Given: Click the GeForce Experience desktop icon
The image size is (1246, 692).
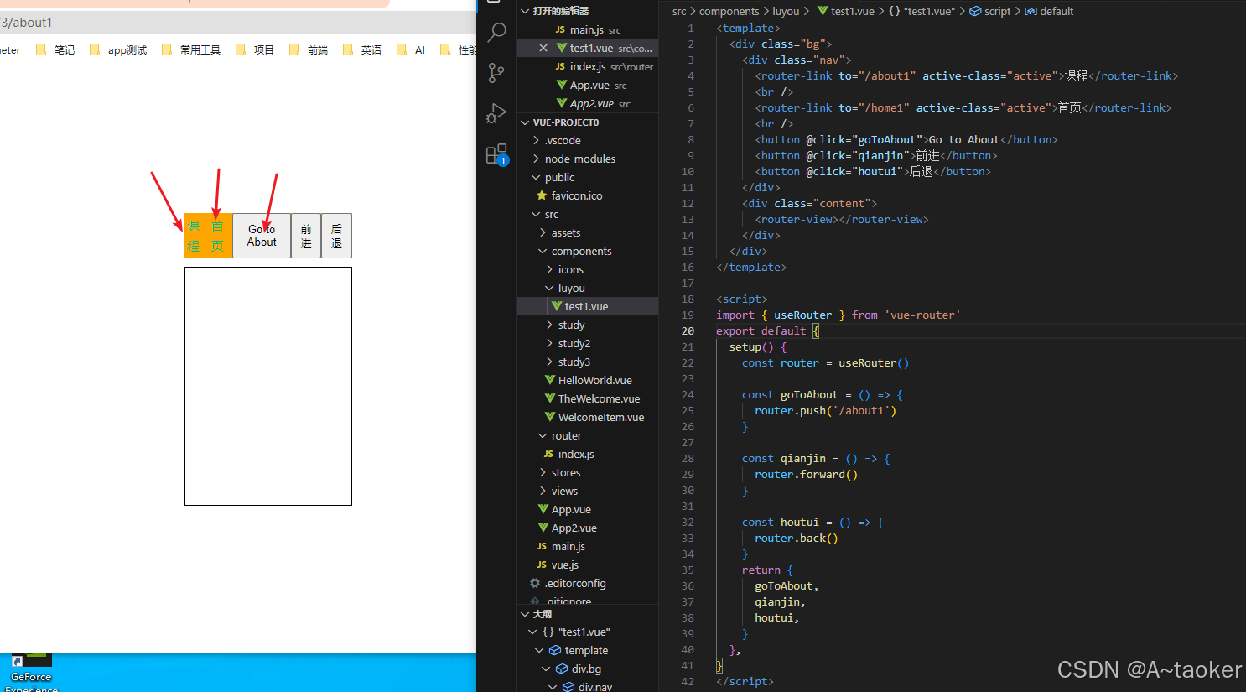Looking at the screenshot, I should (x=31, y=671).
